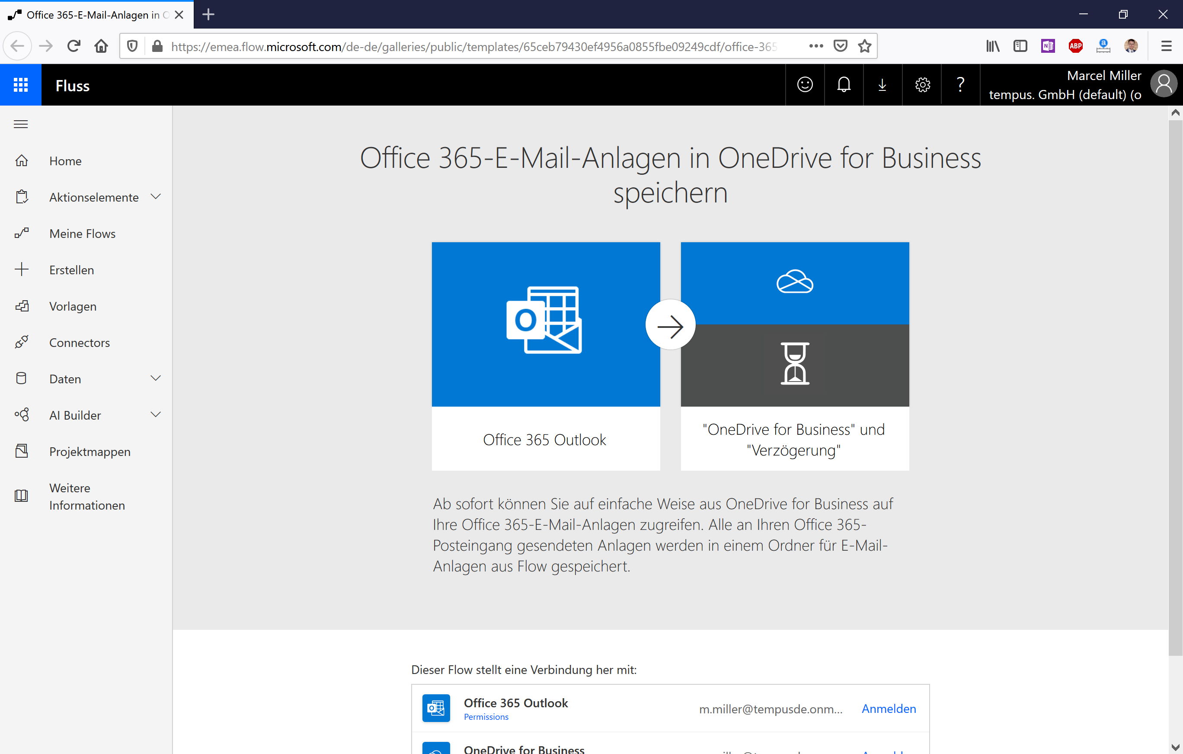Open page actions three-dot menu
The width and height of the screenshot is (1183, 754).
tap(816, 46)
